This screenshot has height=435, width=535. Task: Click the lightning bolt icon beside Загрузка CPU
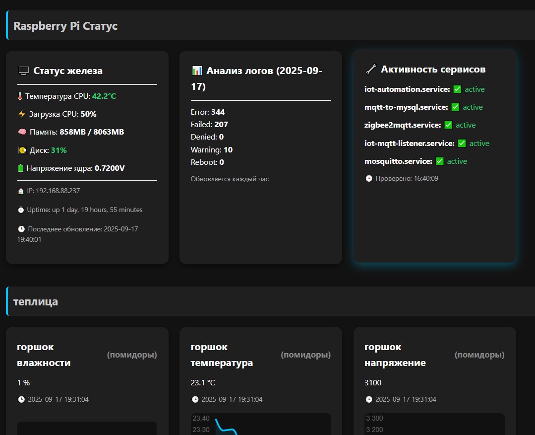point(22,114)
